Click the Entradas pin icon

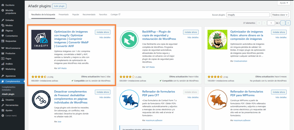coord(3,20)
